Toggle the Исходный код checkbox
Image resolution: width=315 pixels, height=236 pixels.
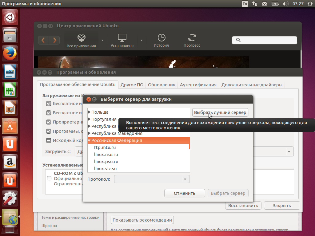click(48, 140)
